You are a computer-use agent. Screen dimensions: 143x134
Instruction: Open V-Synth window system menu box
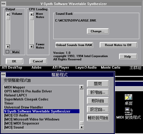click(3, 4)
